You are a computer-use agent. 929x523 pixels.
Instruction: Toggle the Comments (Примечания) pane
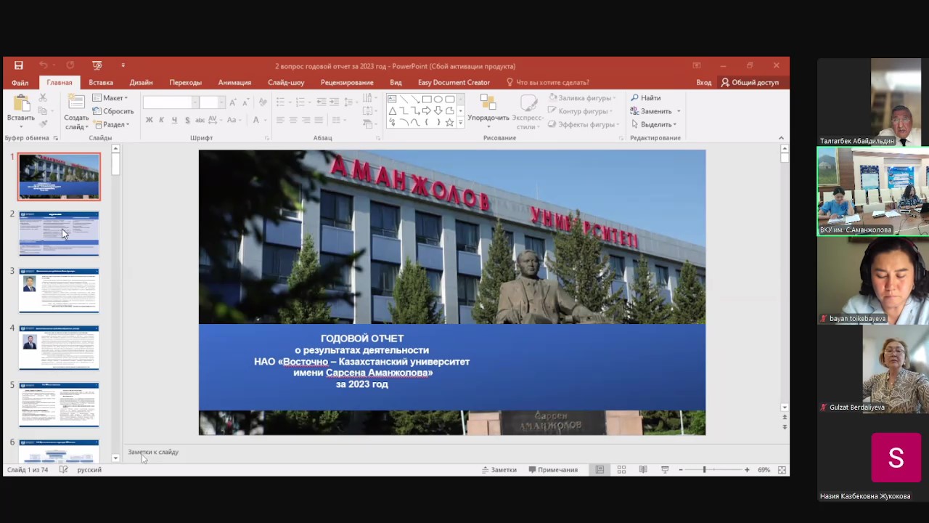point(553,470)
